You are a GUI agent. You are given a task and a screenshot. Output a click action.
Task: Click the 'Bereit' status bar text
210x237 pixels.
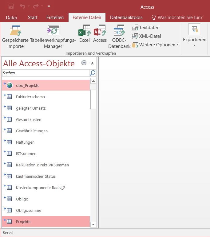coord(8,232)
